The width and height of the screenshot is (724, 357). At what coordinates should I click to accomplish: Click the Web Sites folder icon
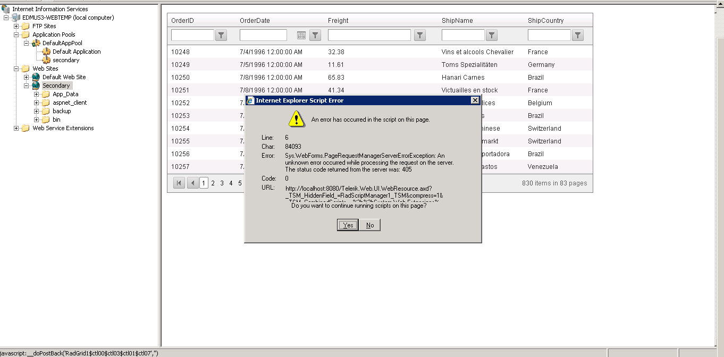pos(26,69)
